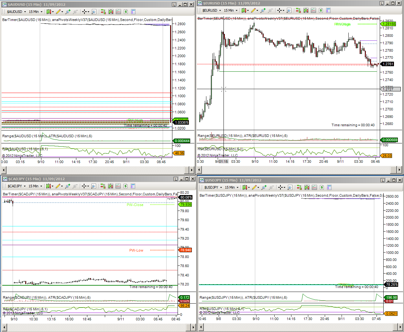
Task: Open Data Series dollar icon in AUDUSD window
Action: click(126, 12)
